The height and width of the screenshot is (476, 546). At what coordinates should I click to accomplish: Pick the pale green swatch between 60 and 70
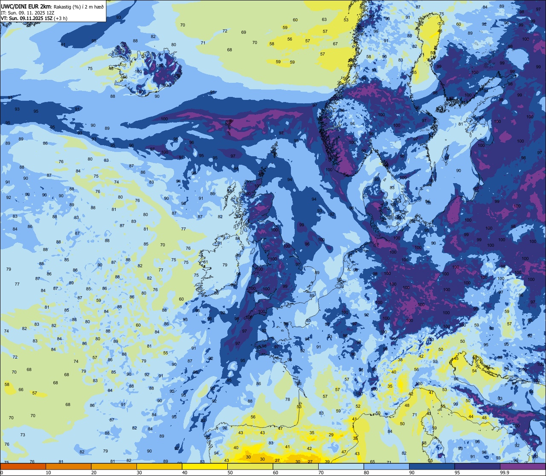tap(296, 466)
